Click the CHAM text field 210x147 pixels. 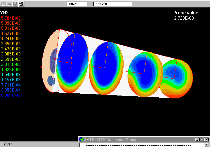[x=77, y=4]
